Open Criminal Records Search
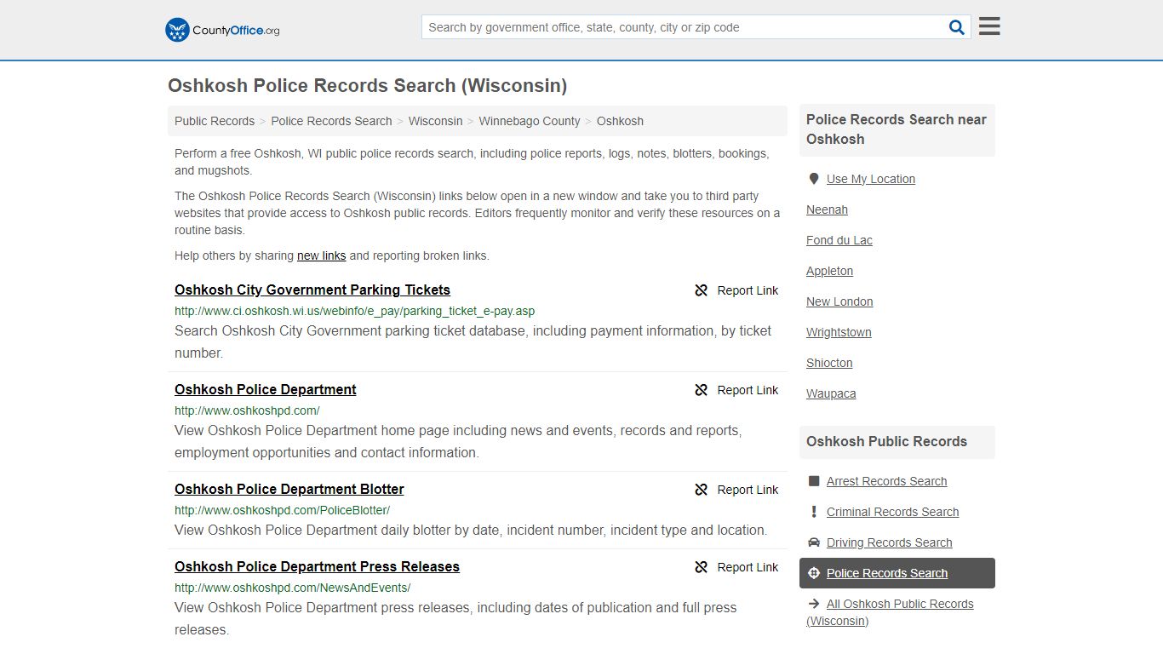Screen dimensions: 1163x654 (892, 512)
